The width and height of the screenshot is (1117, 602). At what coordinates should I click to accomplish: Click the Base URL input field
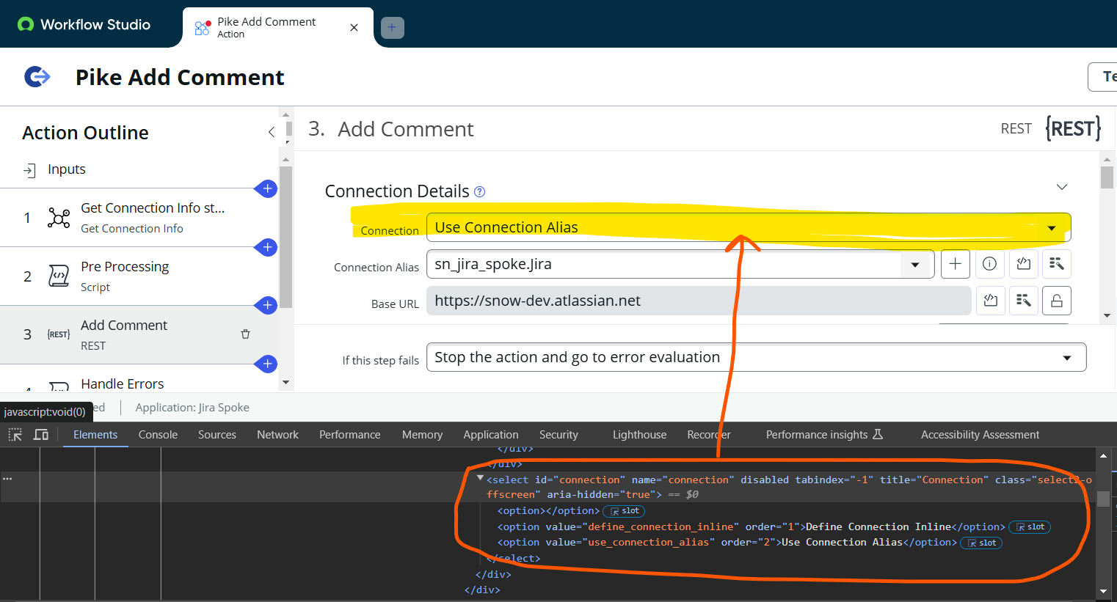(x=699, y=301)
